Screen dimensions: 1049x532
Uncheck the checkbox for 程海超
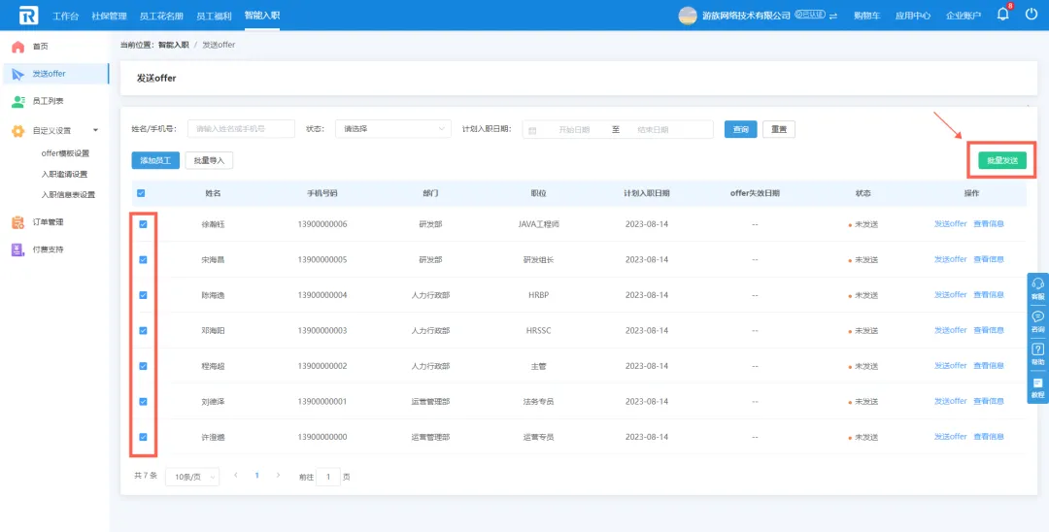(x=143, y=366)
